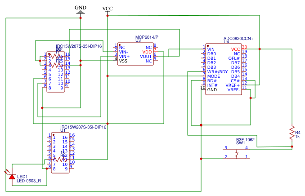Click the DB6 pin label

click(x=236, y=67)
